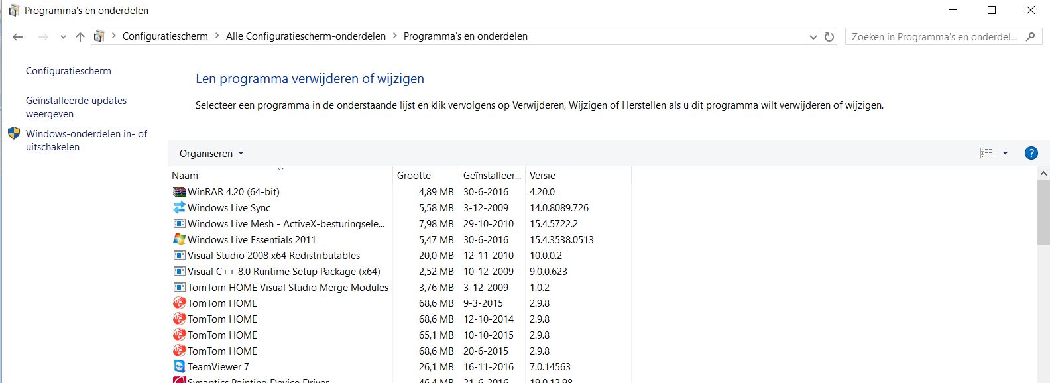1050x383 pixels.
Task: Click the Visual Studio 2008 x64 Redistributables icon
Action: [x=179, y=256]
